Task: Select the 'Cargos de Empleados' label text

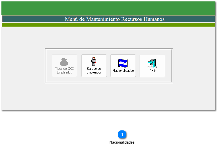Action: (x=94, y=71)
